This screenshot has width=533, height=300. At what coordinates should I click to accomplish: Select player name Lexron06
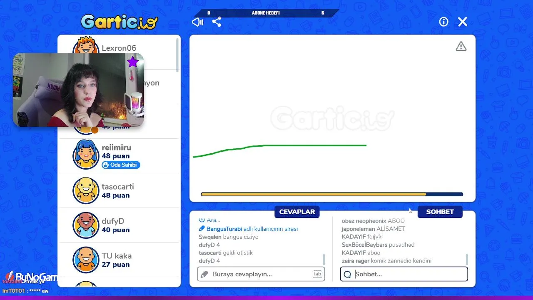click(119, 48)
